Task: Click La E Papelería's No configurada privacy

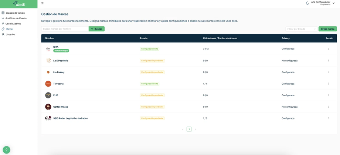Action: pyautogui.click(x=289, y=61)
